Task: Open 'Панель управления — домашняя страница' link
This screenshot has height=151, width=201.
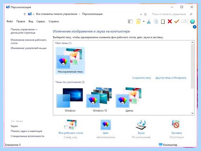Action: (x=24, y=31)
